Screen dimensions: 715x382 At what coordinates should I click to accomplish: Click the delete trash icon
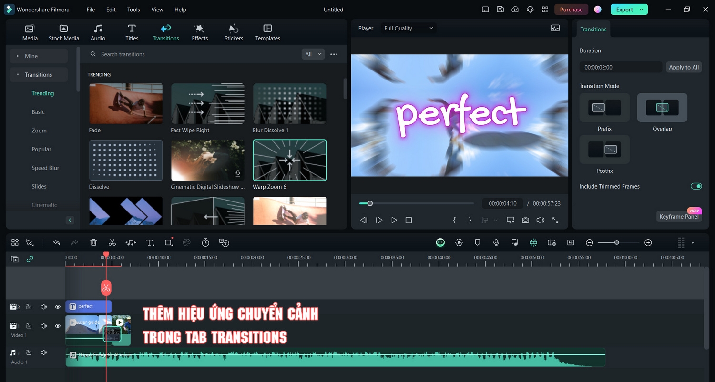click(93, 243)
